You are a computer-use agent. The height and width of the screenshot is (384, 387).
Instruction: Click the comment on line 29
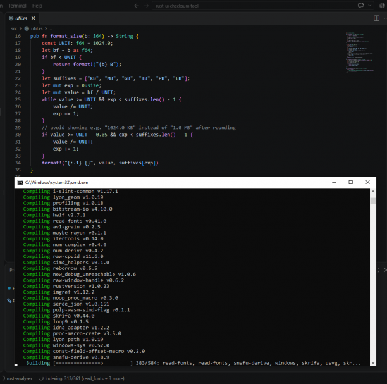tap(138, 128)
